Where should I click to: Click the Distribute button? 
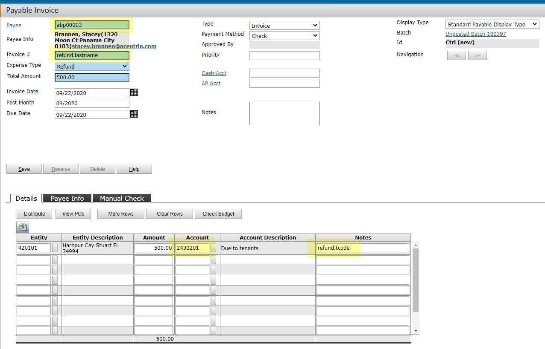[x=35, y=214]
